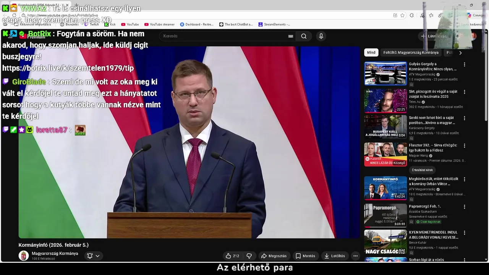
Task: Open Twitch bookmark in favorites bar
Action: point(91,24)
